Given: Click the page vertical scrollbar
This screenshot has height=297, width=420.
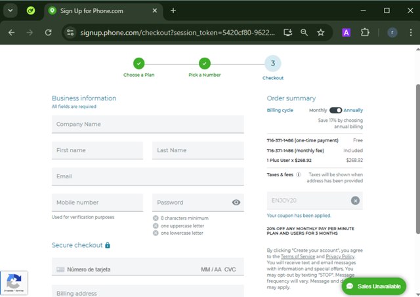Looking at the screenshot, I should click(417, 159).
